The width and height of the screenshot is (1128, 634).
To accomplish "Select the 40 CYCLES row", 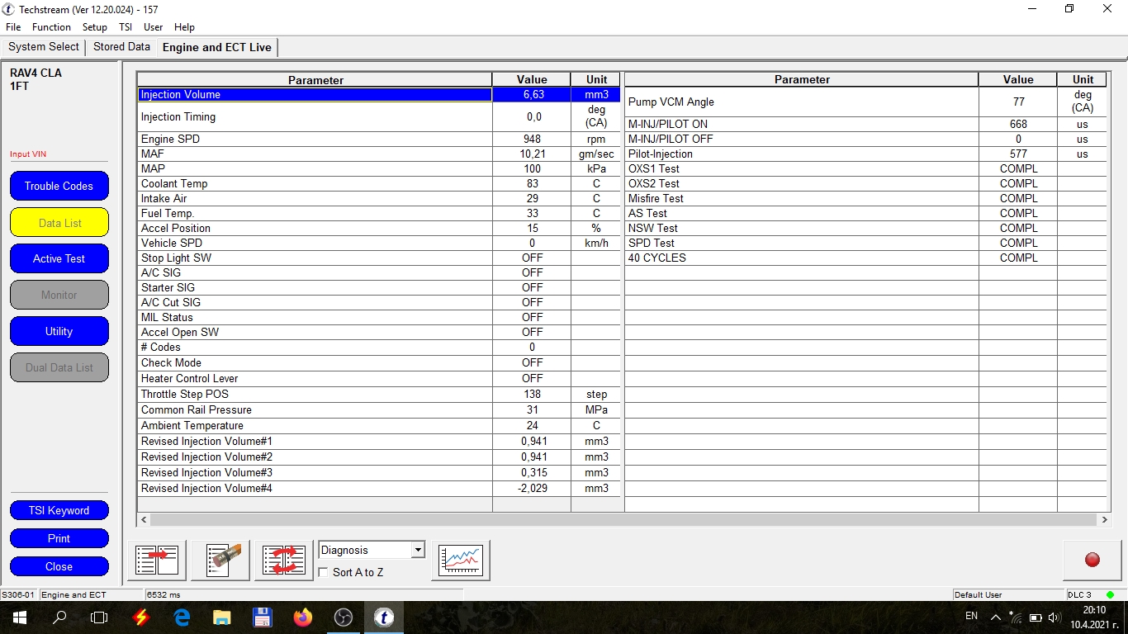I will click(x=865, y=258).
